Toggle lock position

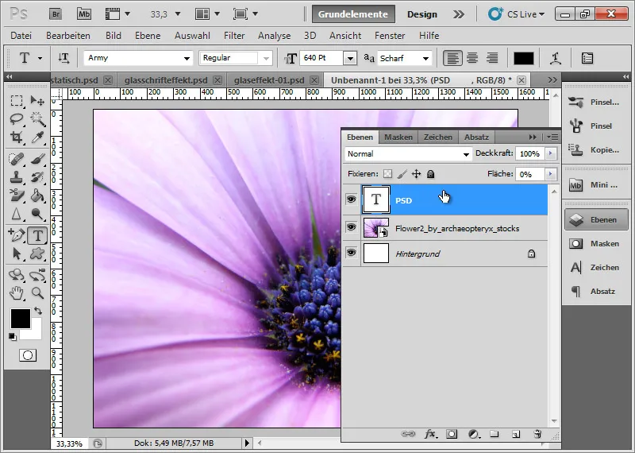(416, 174)
